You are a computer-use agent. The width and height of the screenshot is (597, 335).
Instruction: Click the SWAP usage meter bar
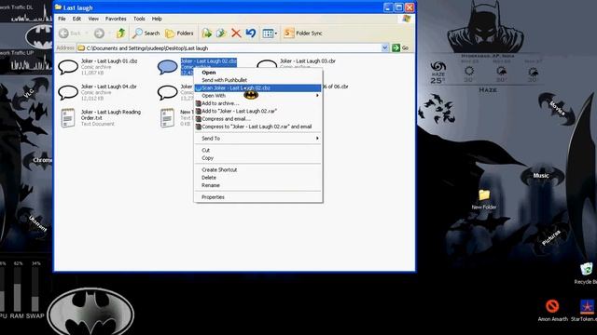coord(35,289)
